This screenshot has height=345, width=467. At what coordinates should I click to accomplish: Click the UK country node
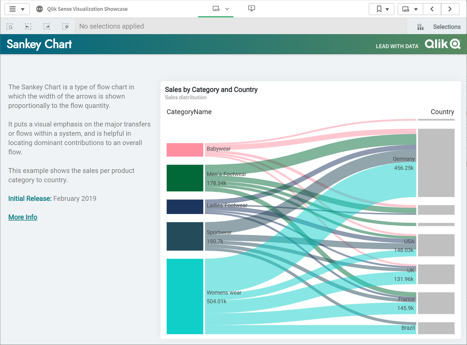pos(436,274)
